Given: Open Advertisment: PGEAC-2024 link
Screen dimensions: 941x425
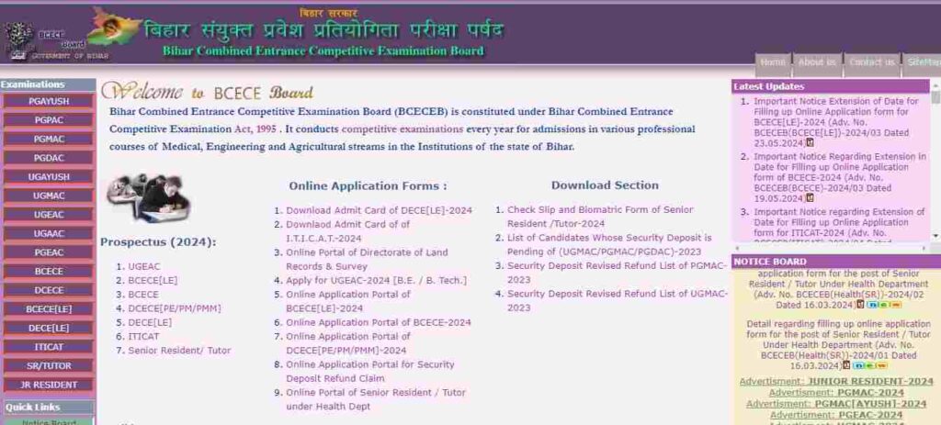Looking at the screenshot, I should pos(836,415).
